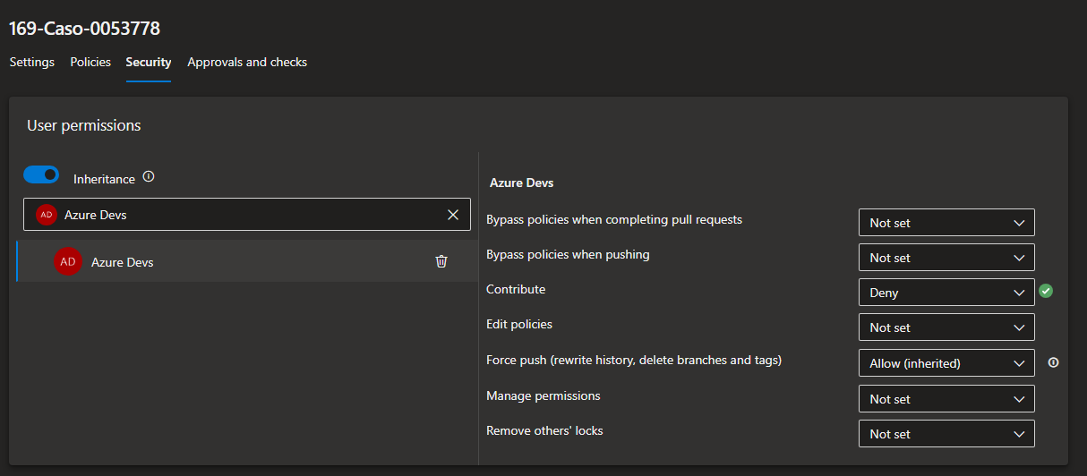The width and height of the screenshot is (1087, 476).
Task: Click the info icon next to Inheritance
Action: (x=149, y=177)
